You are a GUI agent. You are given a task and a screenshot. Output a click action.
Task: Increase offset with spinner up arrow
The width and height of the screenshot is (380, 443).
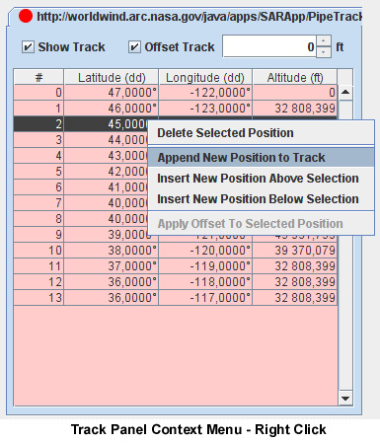click(x=324, y=40)
